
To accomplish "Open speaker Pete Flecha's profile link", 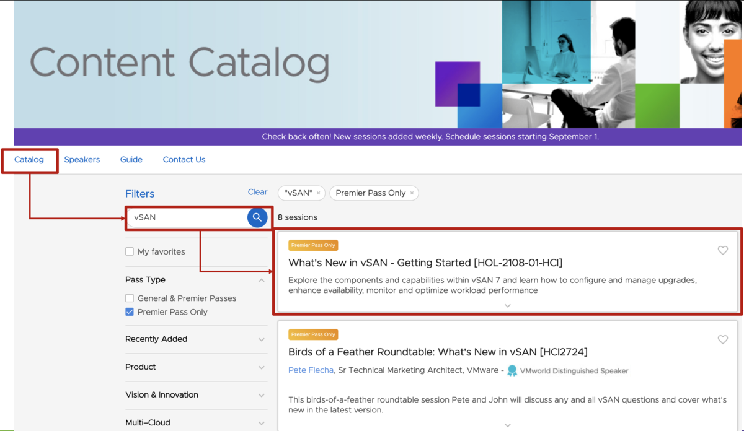I will [x=311, y=370].
